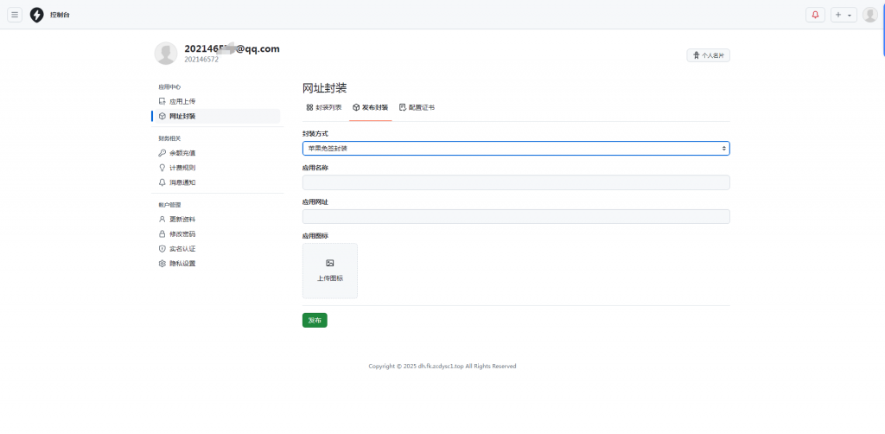Viewport: 885px width, 434px height.
Task: Open 实名认证 shield item in sidebar
Action: pyautogui.click(x=215, y=248)
